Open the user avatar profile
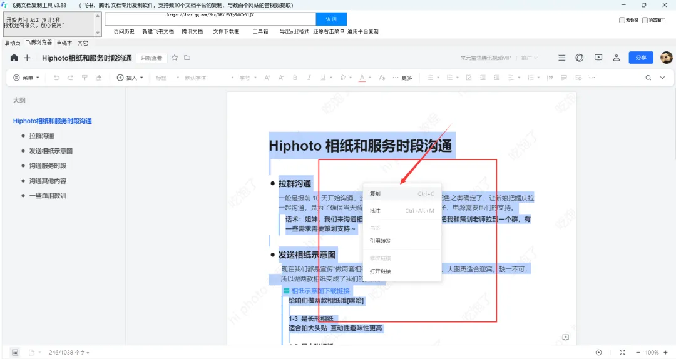This screenshot has height=359, width=676. [x=667, y=58]
